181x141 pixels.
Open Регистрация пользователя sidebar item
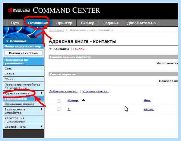[x=24, y=120]
